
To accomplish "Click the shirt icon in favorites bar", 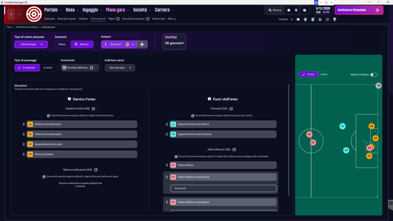I will click(305, 19).
